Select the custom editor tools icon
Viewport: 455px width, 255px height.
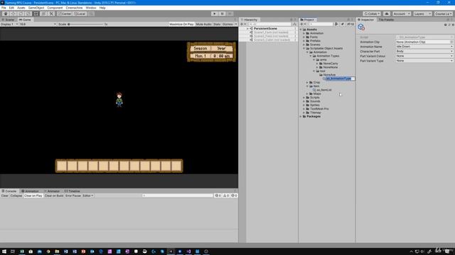pos(51,13)
